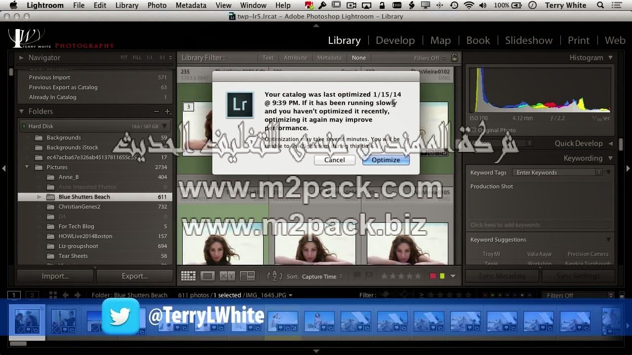The width and height of the screenshot is (632, 355).
Task: Click the Optimize button in the dialog
Action: (x=386, y=160)
